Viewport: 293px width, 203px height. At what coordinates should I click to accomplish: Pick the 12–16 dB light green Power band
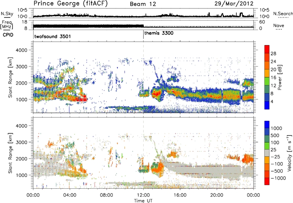(x=267, y=81)
